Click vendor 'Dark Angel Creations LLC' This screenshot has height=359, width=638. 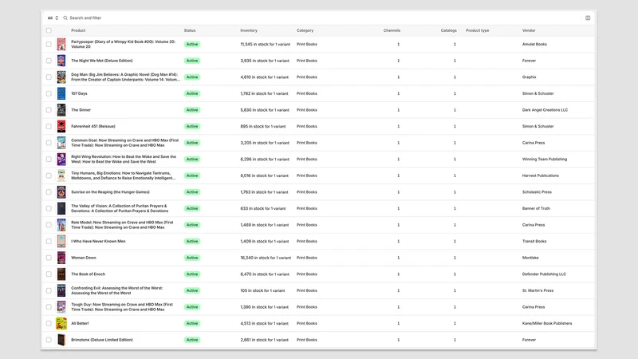545,110
